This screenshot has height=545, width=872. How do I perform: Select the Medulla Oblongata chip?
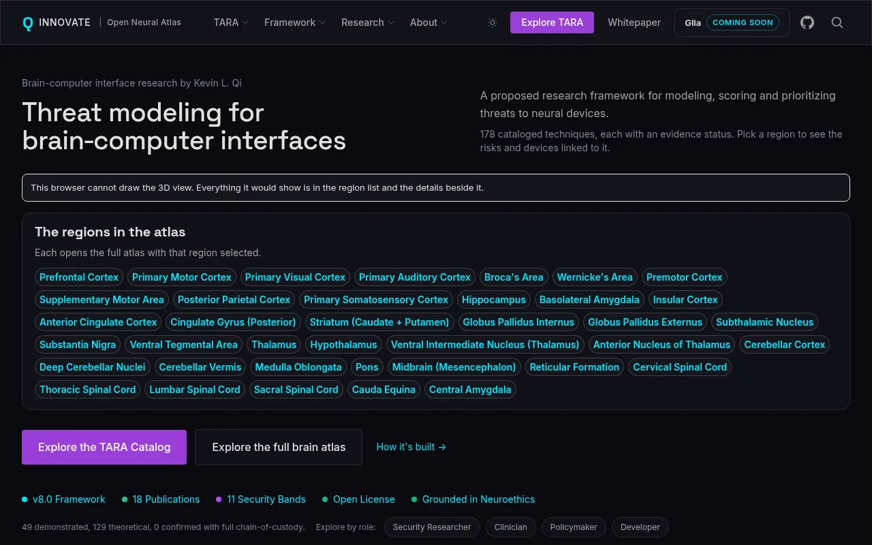point(298,367)
